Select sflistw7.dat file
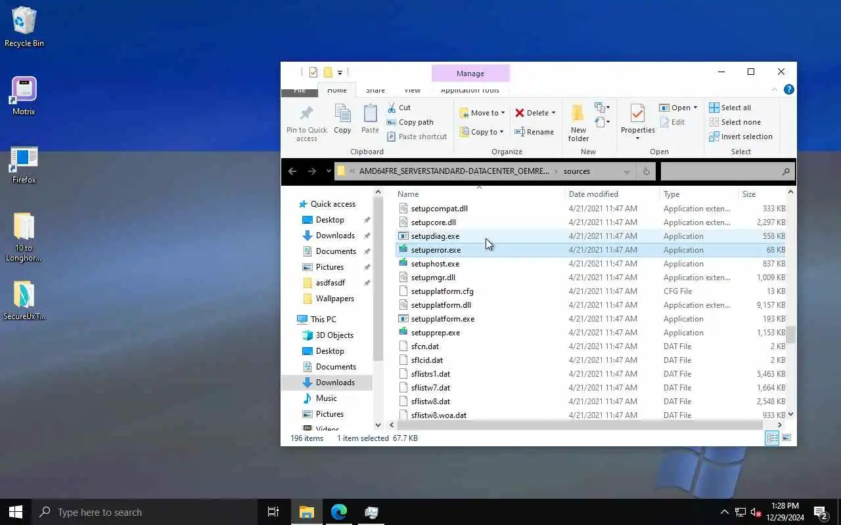Viewport: 841px width, 525px height. pos(430,388)
